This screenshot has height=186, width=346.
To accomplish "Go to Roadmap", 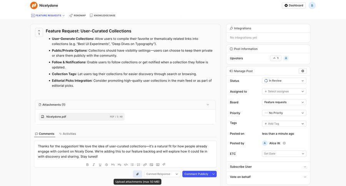I will pyautogui.click(x=77, y=15).
